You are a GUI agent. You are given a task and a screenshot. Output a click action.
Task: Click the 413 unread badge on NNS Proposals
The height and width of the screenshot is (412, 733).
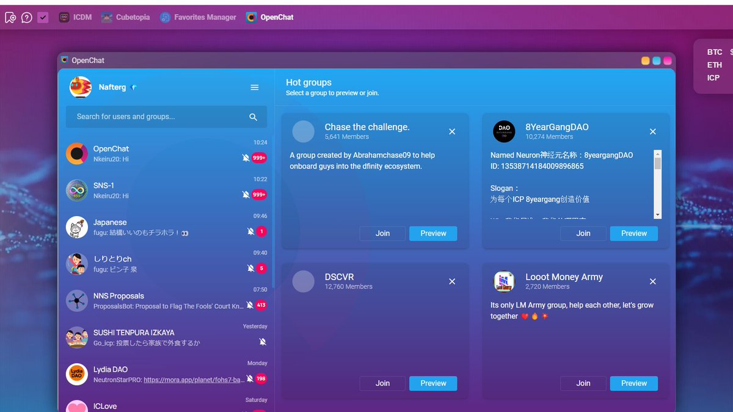pos(261,305)
